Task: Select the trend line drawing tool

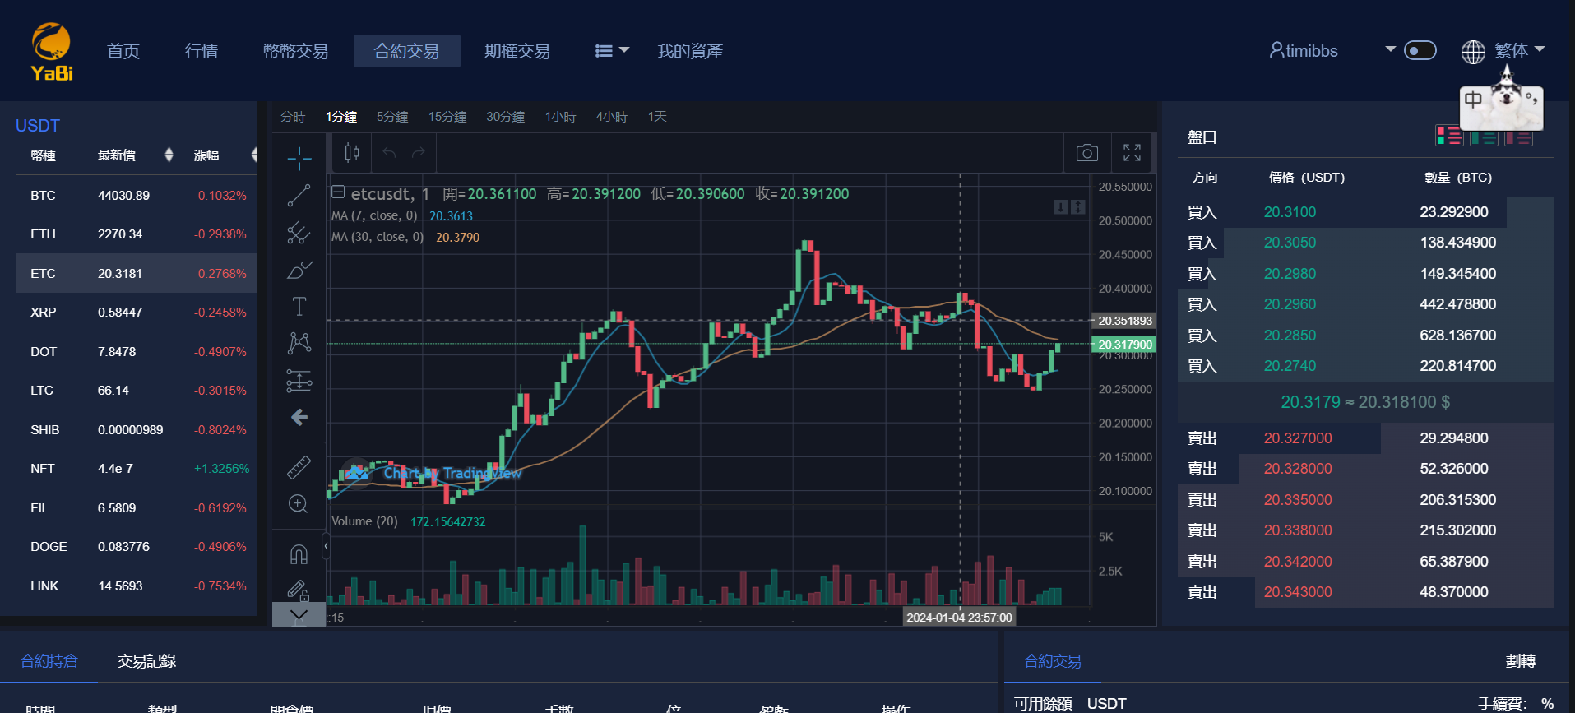Action: pyautogui.click(x=299, y=196)
